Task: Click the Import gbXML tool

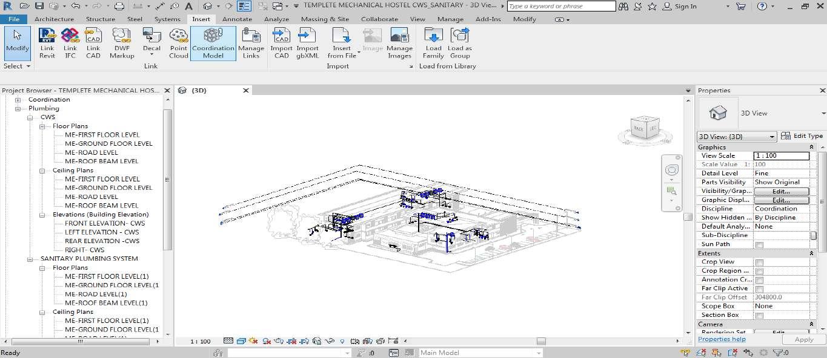Action: [x=307, y=44]
